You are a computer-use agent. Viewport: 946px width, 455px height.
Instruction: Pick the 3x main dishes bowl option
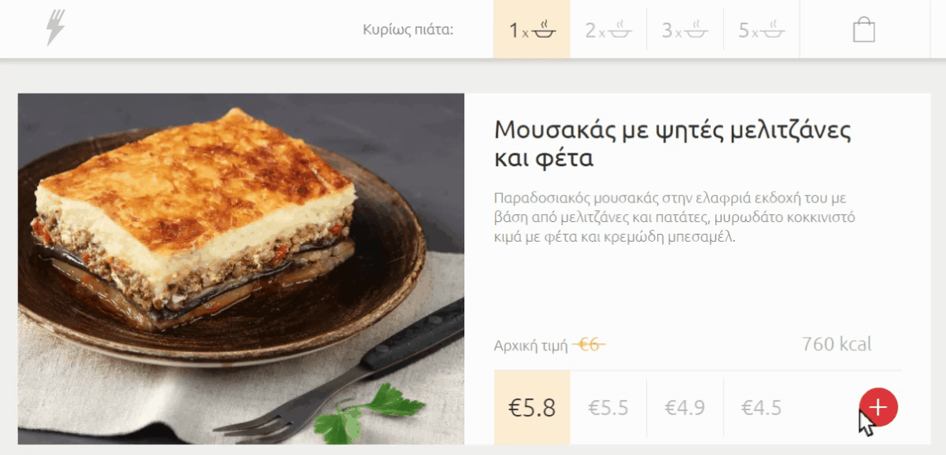685,30
